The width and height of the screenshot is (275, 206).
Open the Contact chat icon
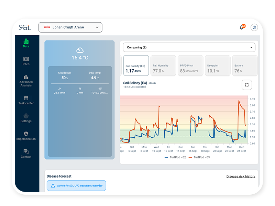click(26, 152)
